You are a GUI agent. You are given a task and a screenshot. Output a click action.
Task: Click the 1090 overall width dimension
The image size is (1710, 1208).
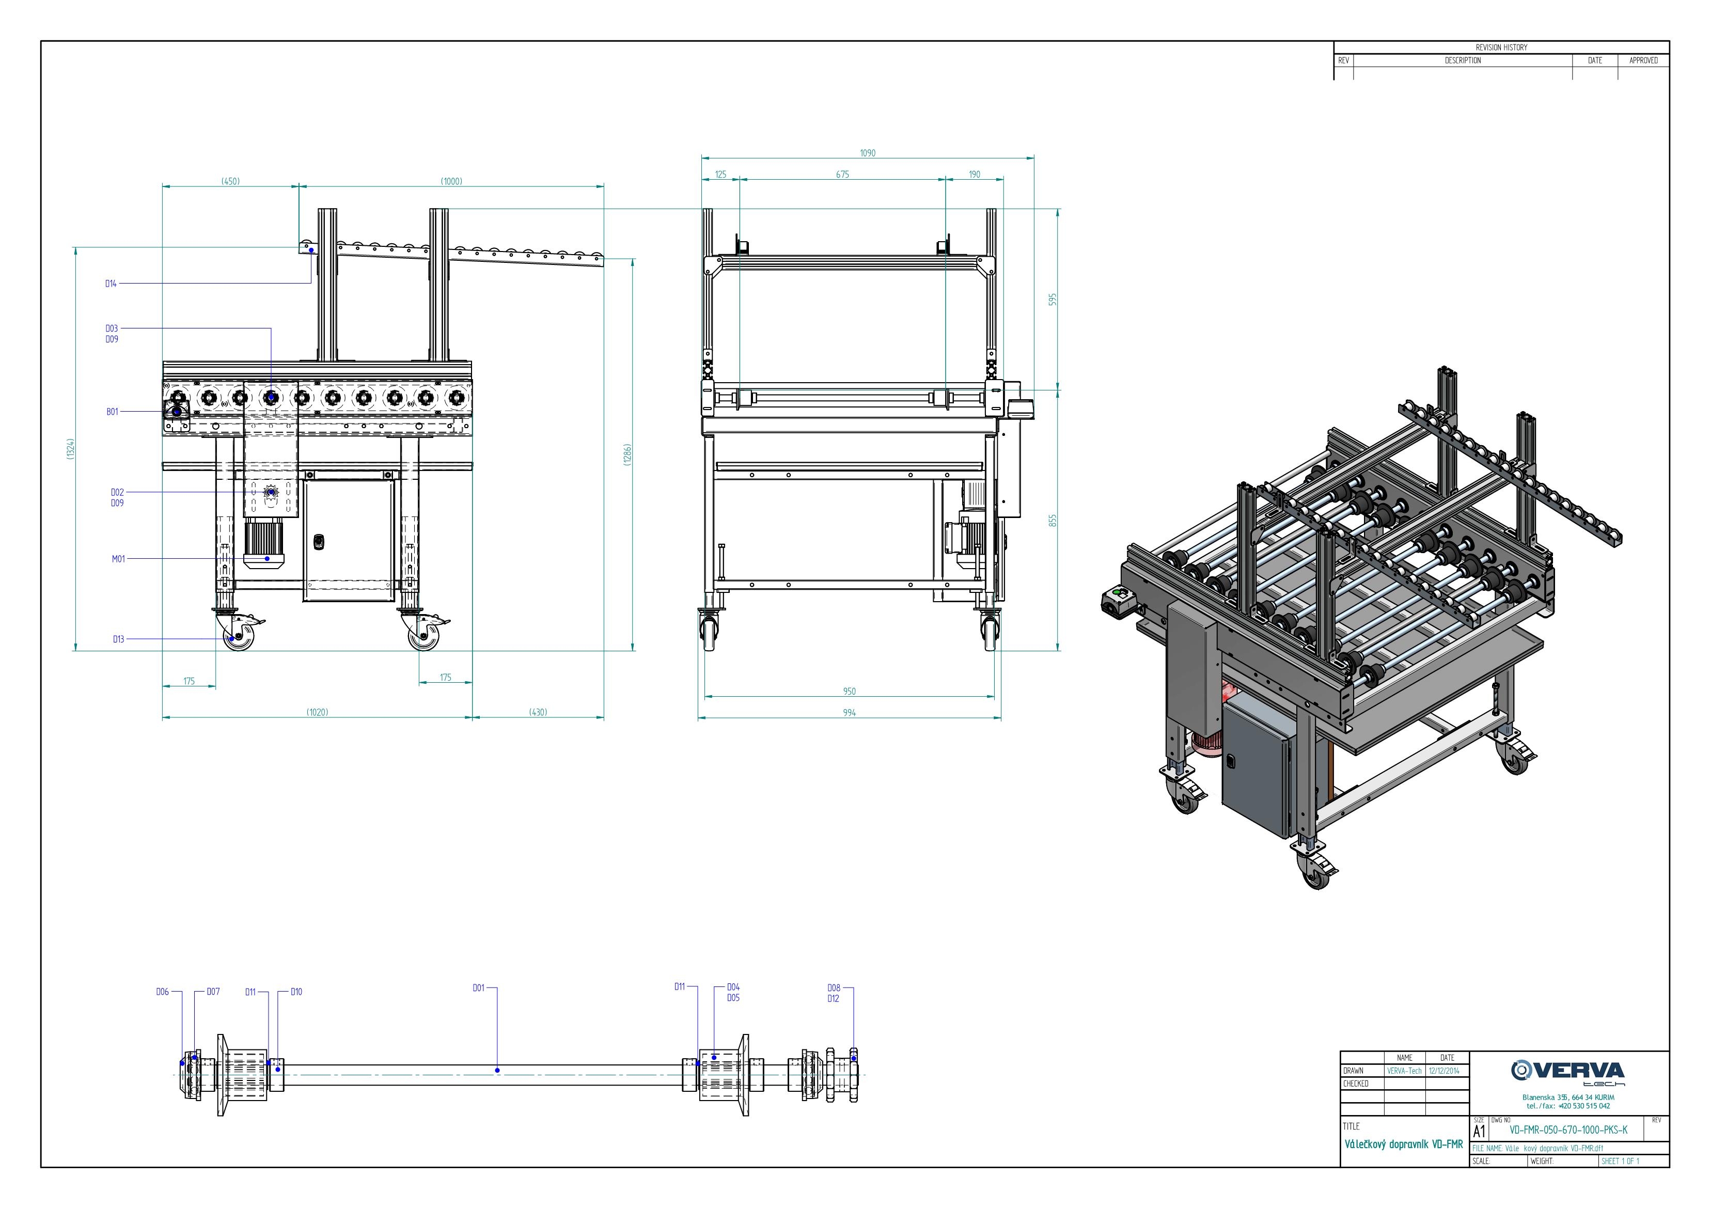(x=868, y=153)
